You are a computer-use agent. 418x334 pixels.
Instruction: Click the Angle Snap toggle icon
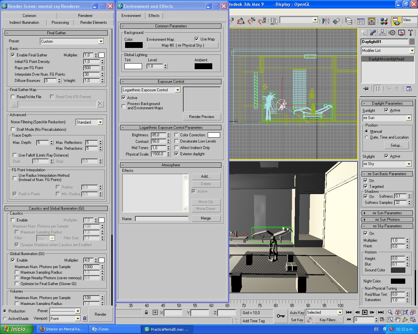click(241, 21)
